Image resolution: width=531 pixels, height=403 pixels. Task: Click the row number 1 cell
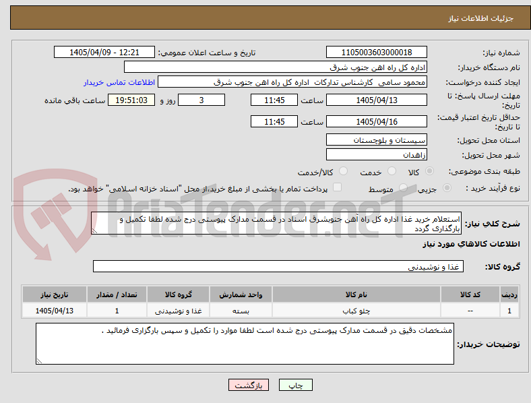coord(509,311)
